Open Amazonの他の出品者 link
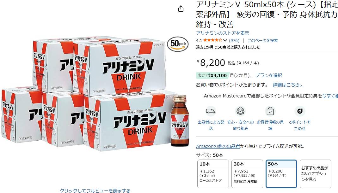Viewport: 338px width, 193px height. click(218, 146)
